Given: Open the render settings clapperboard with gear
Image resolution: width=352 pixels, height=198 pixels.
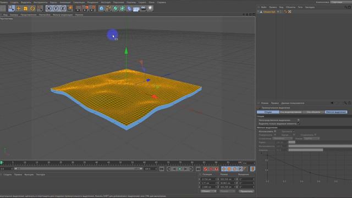Looking at the screenshot, I should [93, 9].
